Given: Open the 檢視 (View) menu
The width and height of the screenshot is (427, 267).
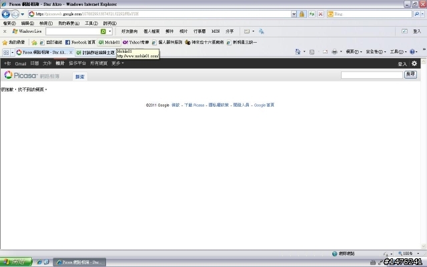Looking at the screenshot, I should click(46, 23).
